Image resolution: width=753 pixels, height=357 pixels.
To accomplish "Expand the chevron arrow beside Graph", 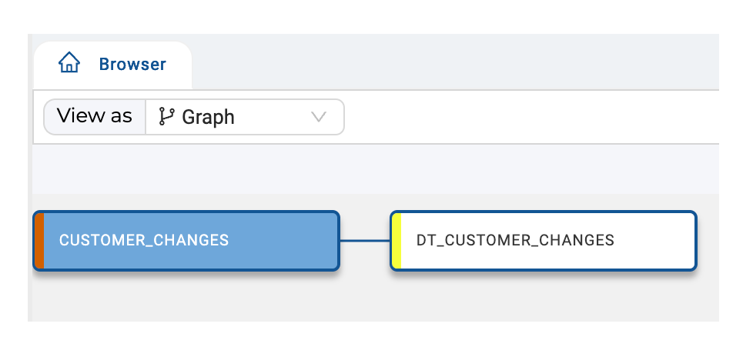I will coord(319,117).
